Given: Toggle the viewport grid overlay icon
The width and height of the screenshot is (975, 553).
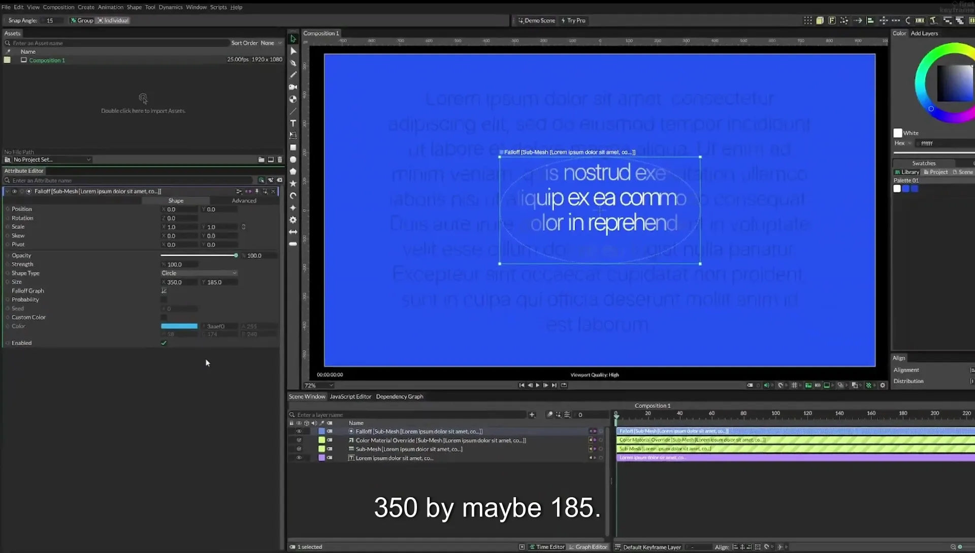Looking at the screenshot, I should (x=794, y=385).
